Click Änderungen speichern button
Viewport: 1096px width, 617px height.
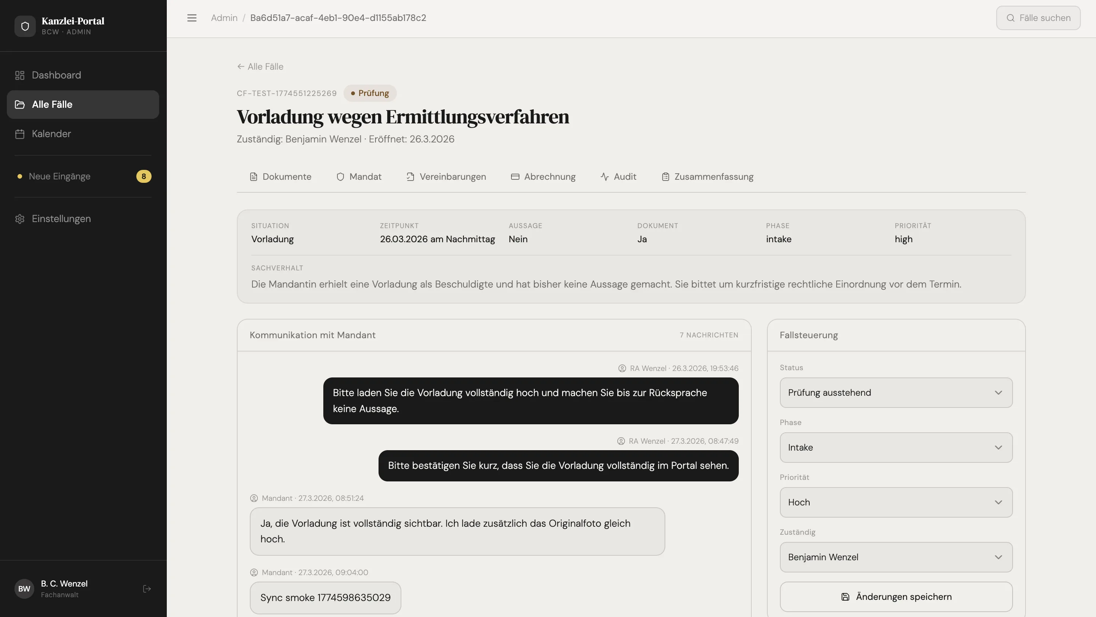896,597
